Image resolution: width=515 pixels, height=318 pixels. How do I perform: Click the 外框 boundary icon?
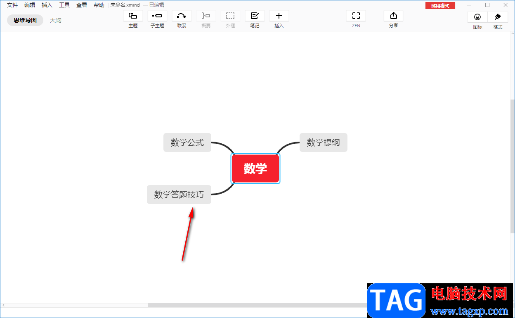230,16
